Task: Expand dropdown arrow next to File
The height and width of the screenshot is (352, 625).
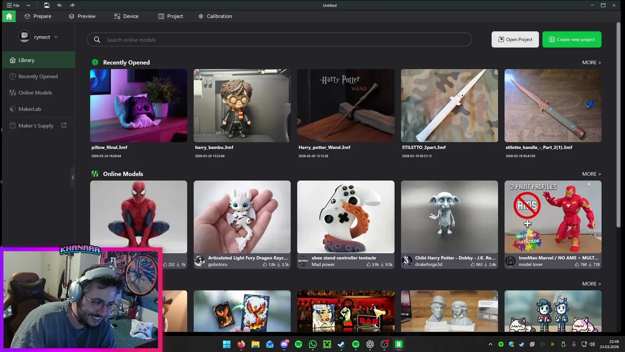Action: click(28, 5)
